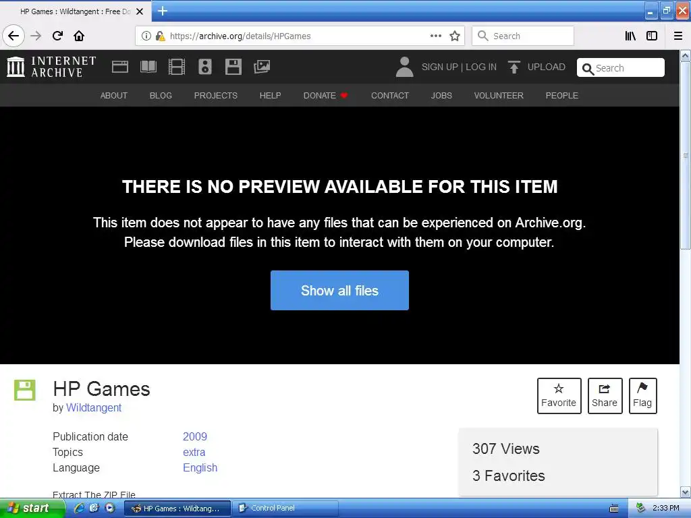Click the keyboard icon in taskbar
691x518 pixels.
pyautogui.click(x=614, y=509)
